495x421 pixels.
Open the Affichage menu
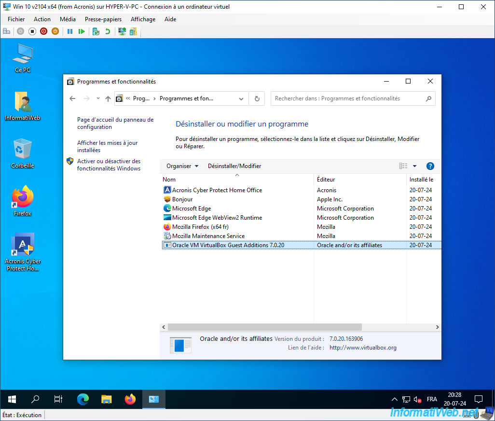click(x=143, y=19)
